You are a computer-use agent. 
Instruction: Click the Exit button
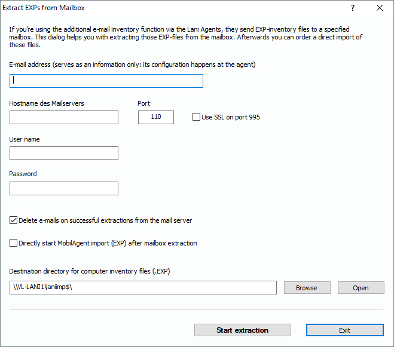point(344,330)
